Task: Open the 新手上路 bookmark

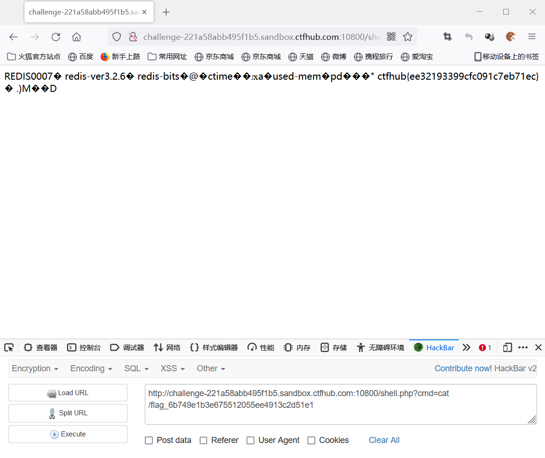Action: [x=120, y=56]
